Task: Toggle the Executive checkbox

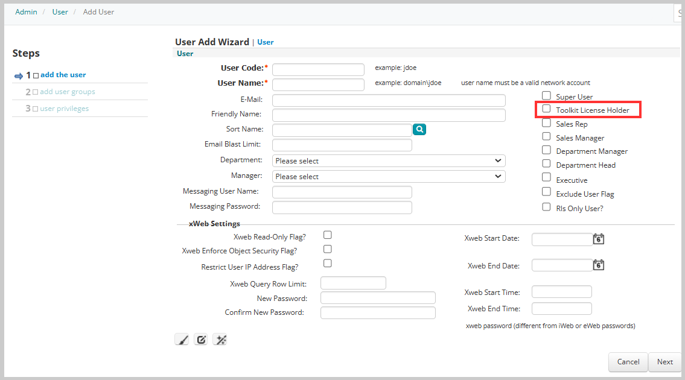Action: pyautogui.click(x=546, y=177)
